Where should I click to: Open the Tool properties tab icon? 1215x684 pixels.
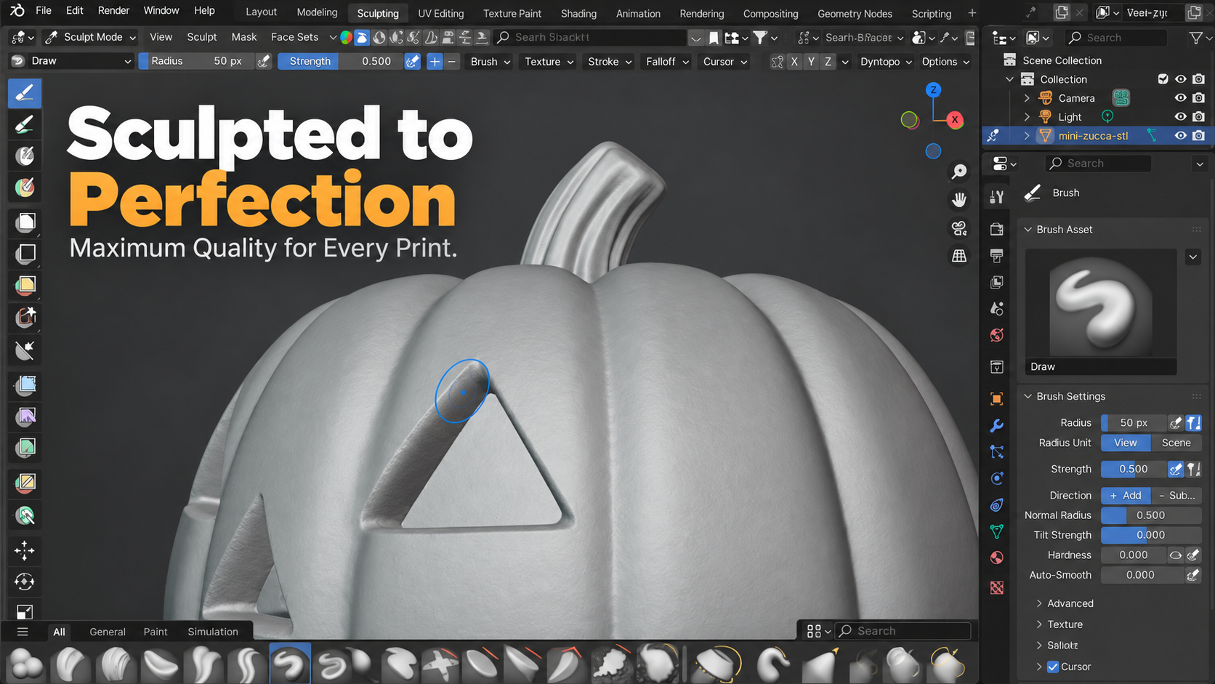click(x=997, y=196)
